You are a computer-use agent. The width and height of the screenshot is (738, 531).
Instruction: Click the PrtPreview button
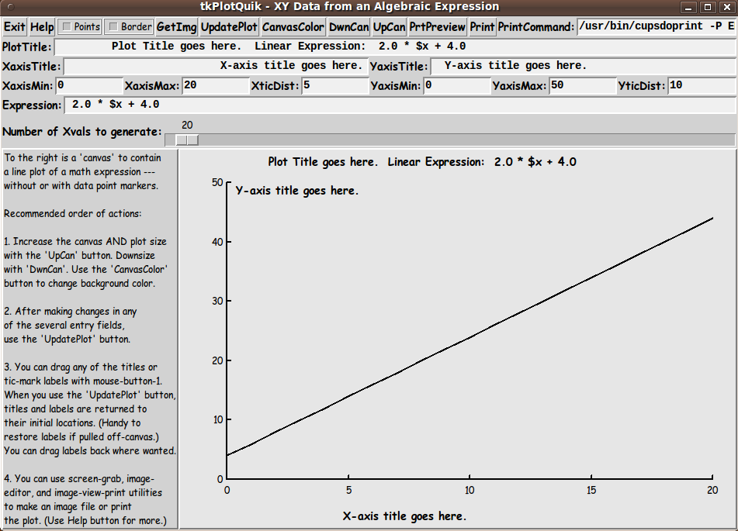[437, 27]
